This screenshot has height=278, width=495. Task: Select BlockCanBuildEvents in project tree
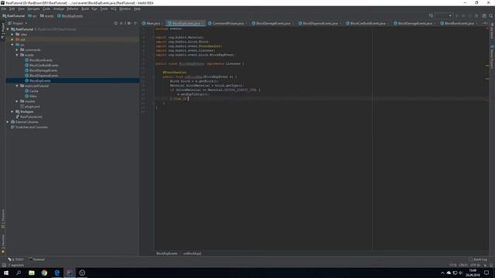pyautogui.click(x=43, y=65)
